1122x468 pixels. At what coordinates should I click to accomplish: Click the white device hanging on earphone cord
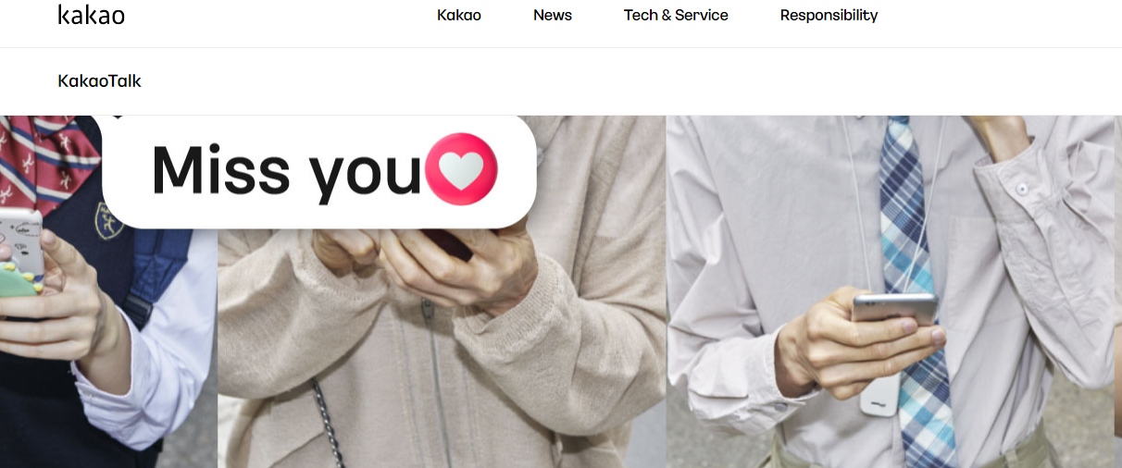879,396
